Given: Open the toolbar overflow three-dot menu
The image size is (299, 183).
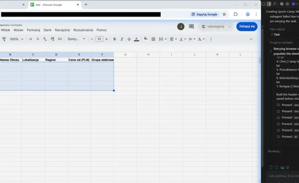Looking at the screenshot, I should pyautogui.click(x=211, y=39).
